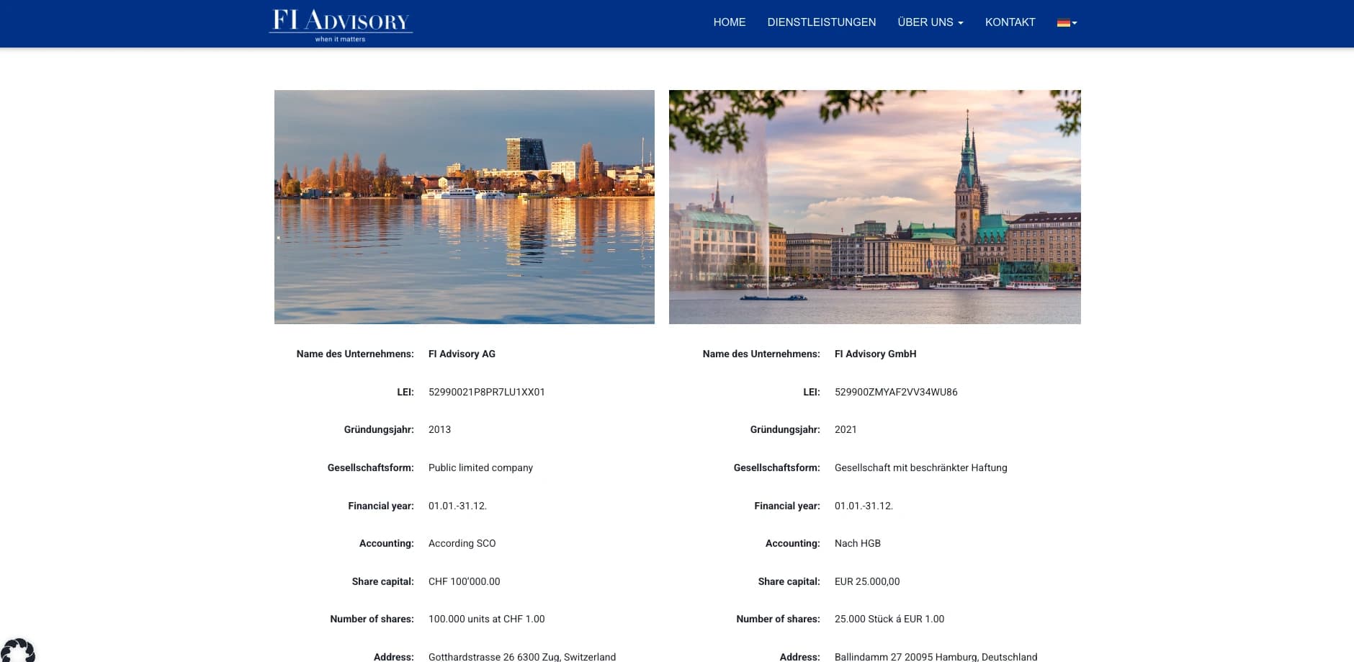Click the EUR 25.000,00 share capital value
1354x662 pixels.
[x=866, y=581]
